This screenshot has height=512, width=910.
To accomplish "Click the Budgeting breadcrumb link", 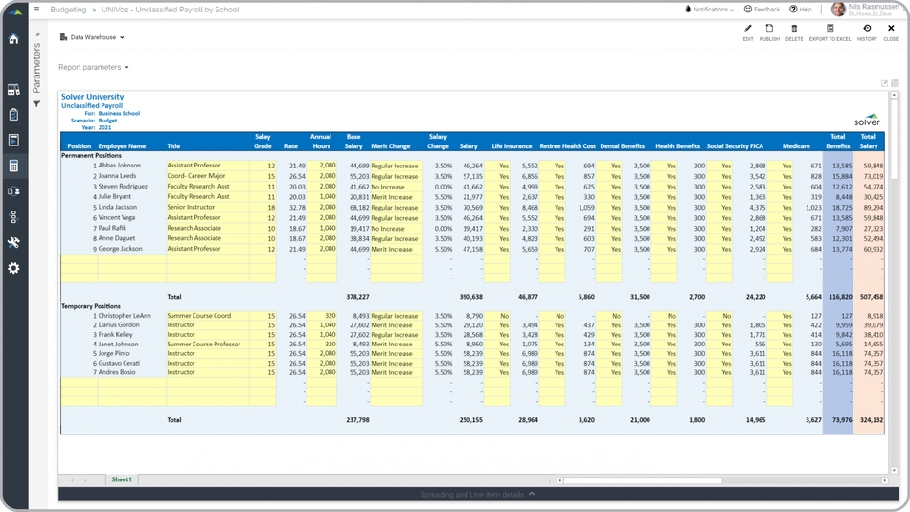I will (x=68, y=10).
